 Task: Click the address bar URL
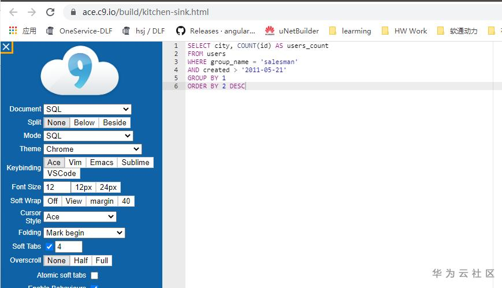(146, 12)
